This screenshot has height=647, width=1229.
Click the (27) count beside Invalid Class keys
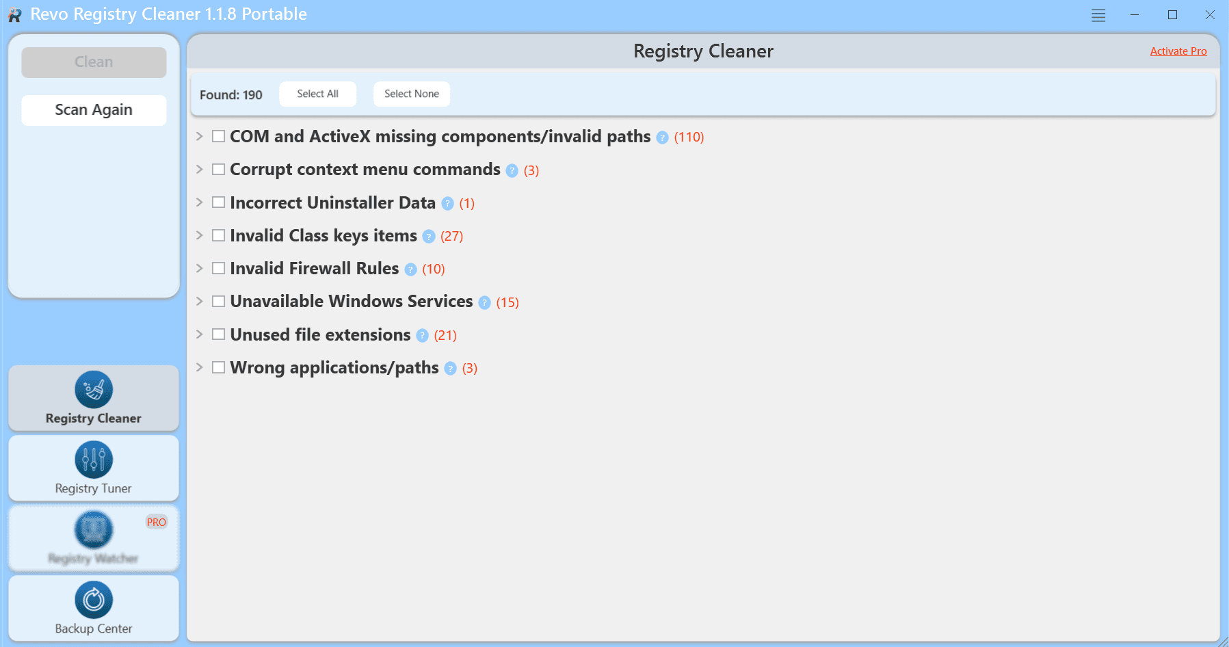(x=451, y=237)
